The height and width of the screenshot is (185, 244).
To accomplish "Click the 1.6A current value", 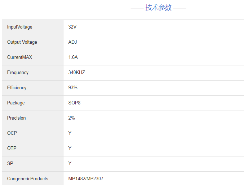I will coord(73,57).
